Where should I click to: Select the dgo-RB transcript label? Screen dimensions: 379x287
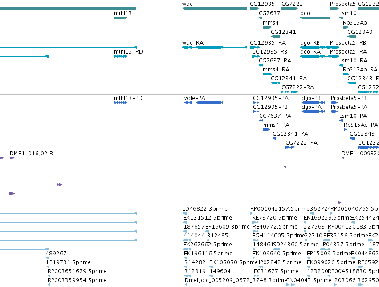(x=310, y=43)
